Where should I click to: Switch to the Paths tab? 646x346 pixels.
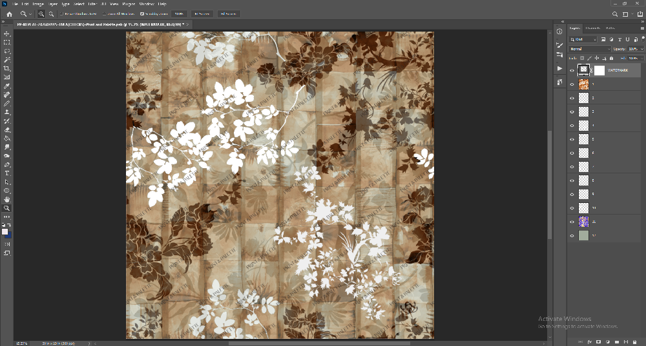(x=610, y=28)
